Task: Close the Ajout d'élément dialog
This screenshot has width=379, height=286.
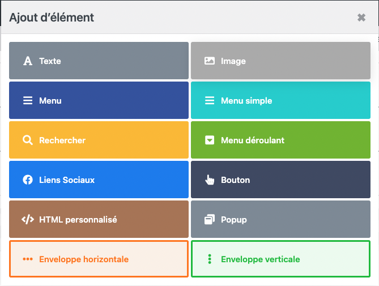Action: pos(361,18)
